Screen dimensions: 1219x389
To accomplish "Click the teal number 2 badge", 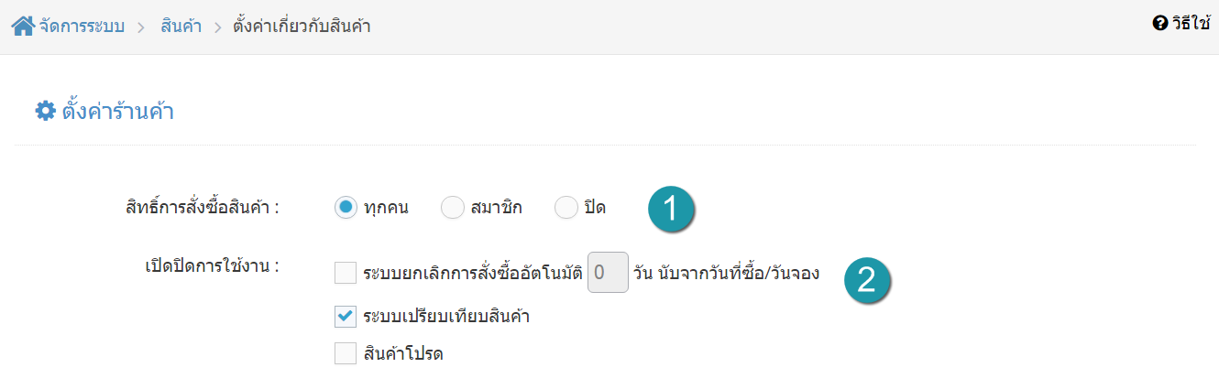I will tap(867, 279).
